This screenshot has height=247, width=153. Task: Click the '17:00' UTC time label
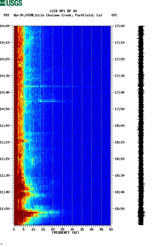119,26
